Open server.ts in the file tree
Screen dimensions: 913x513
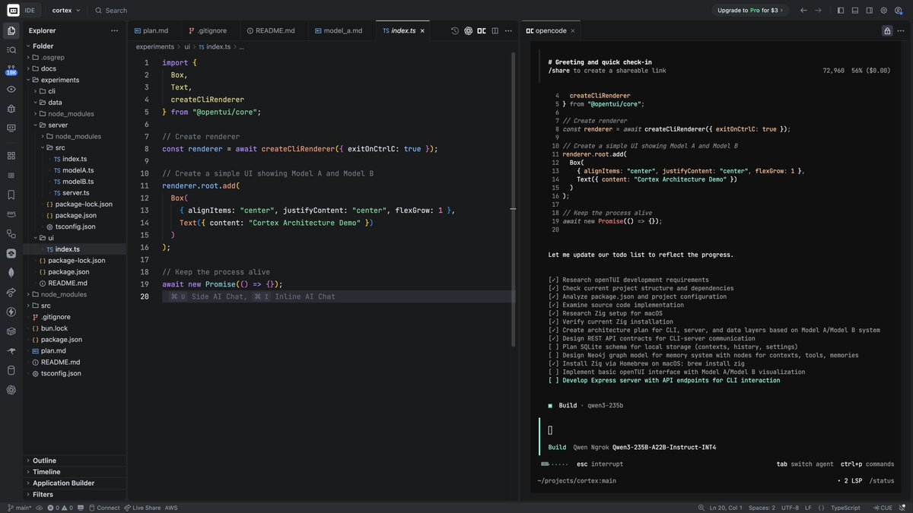76,193
